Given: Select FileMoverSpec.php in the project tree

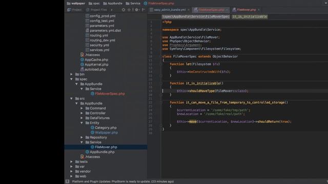Looking at the screenshot, I should (110, 94).
